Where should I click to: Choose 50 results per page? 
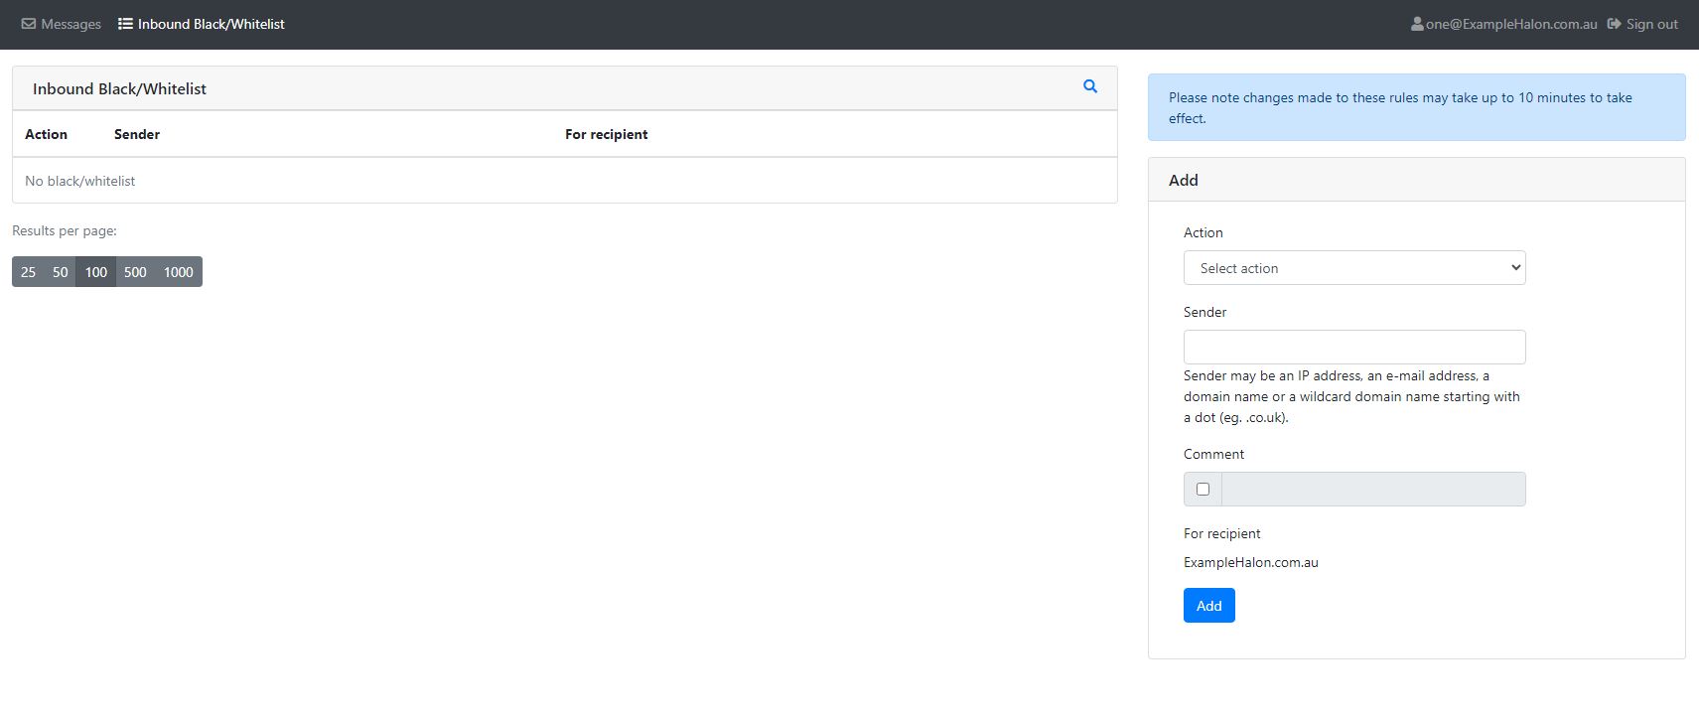(x=61, y=272)
